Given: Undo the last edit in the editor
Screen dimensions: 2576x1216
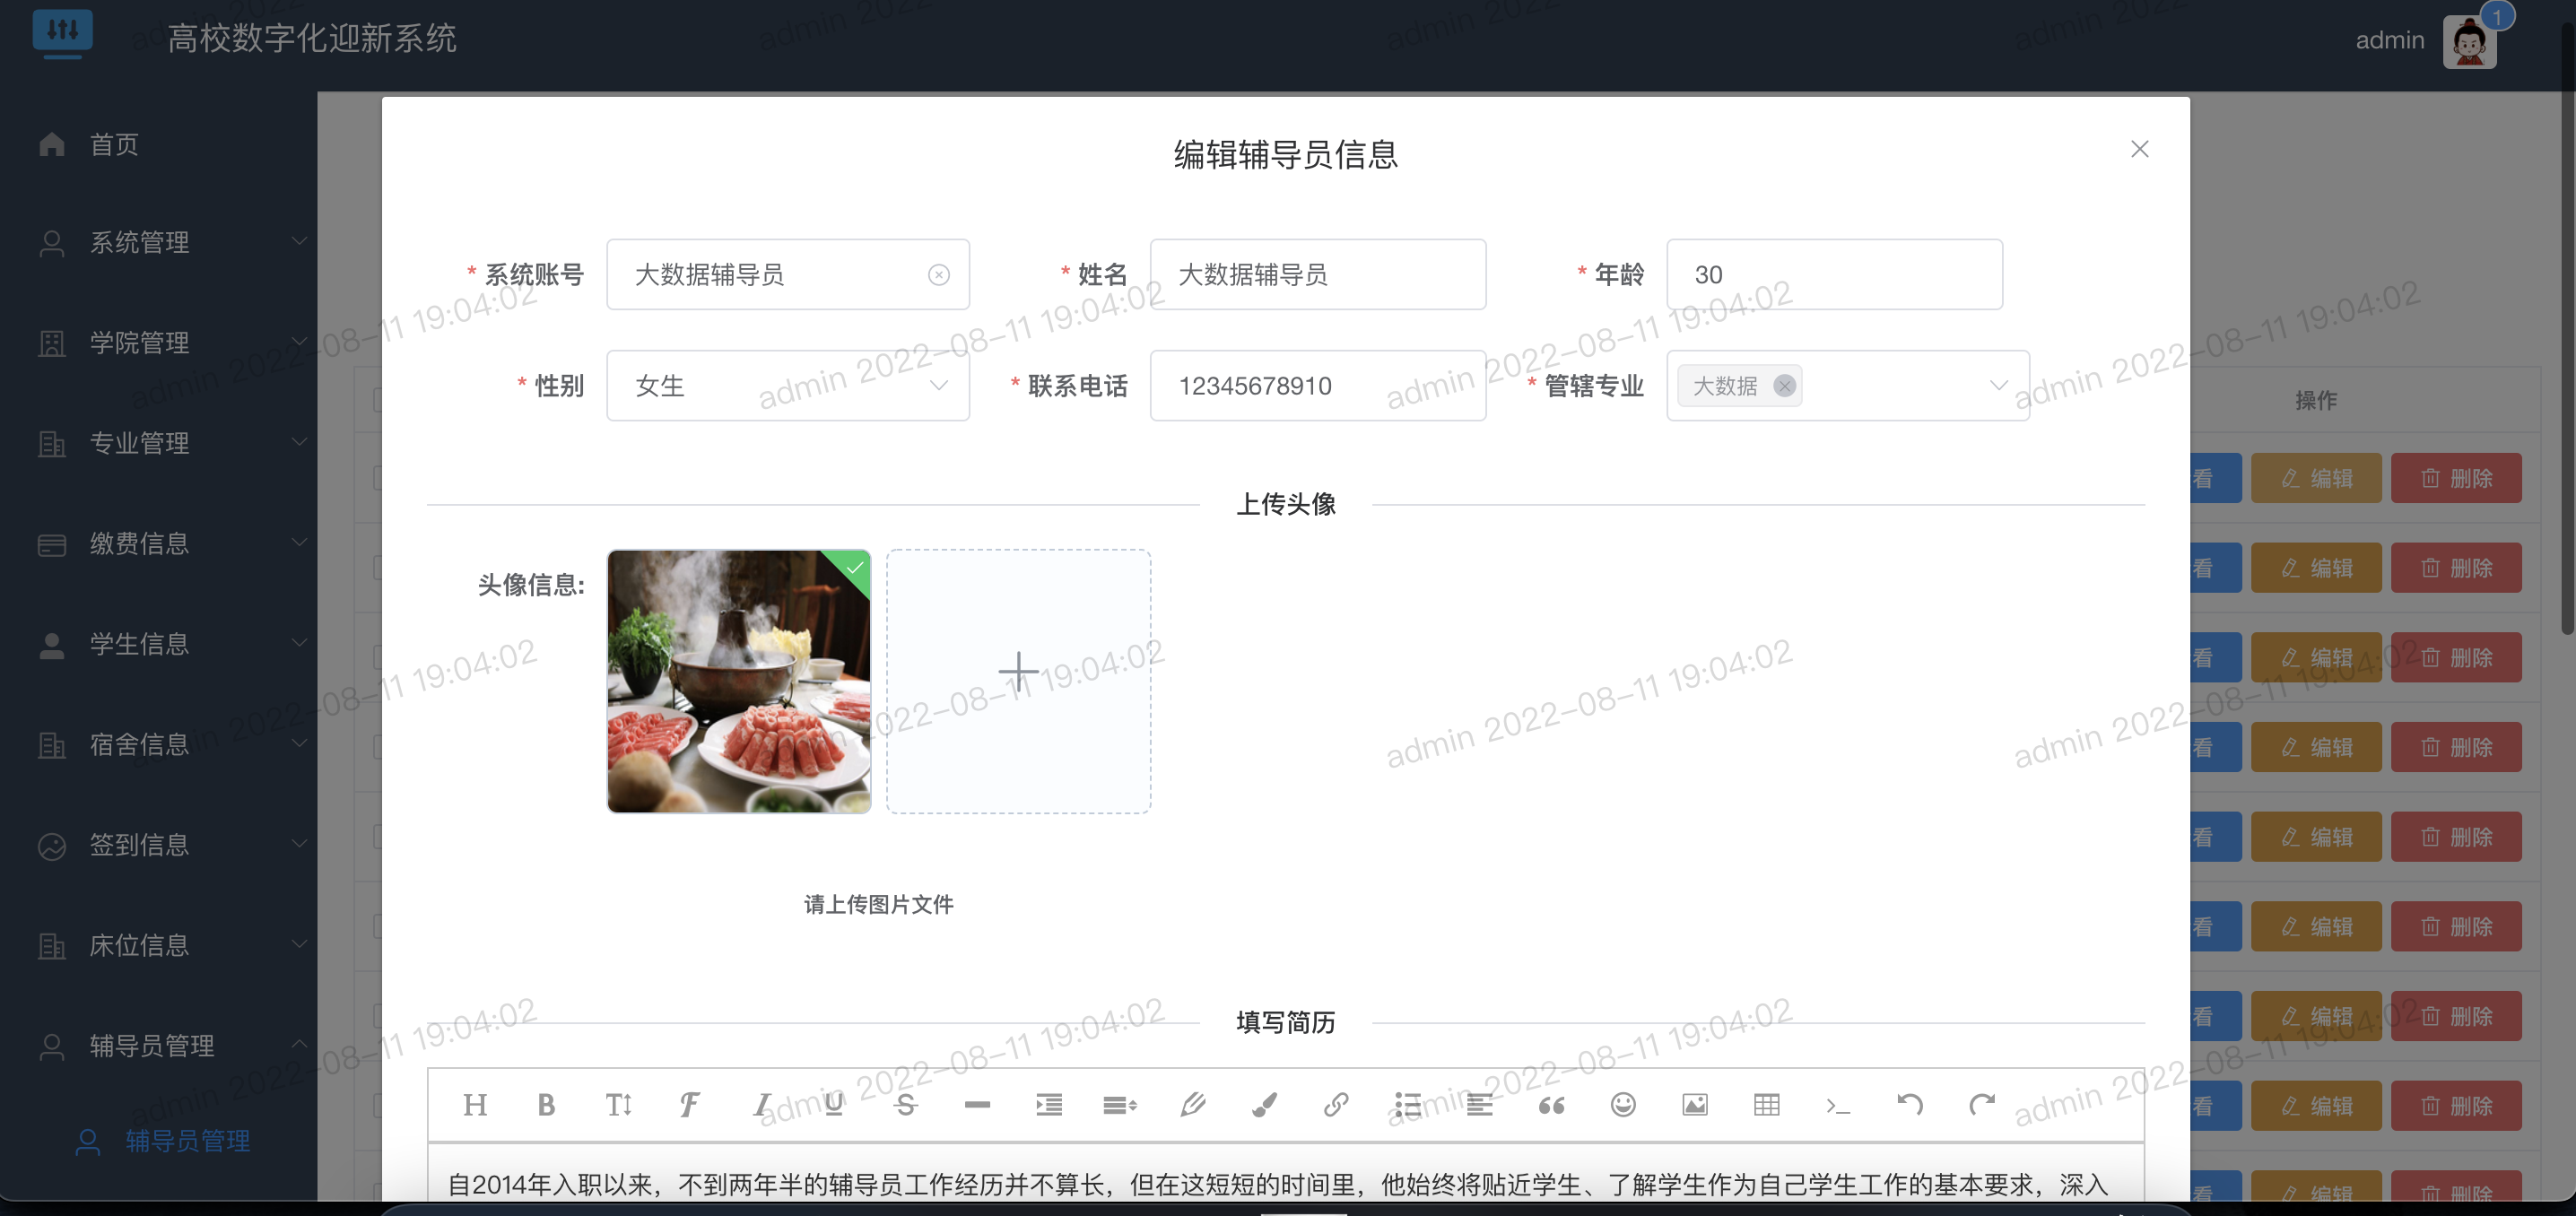Looking at the screenshot, I should tap(1910, 1105).
